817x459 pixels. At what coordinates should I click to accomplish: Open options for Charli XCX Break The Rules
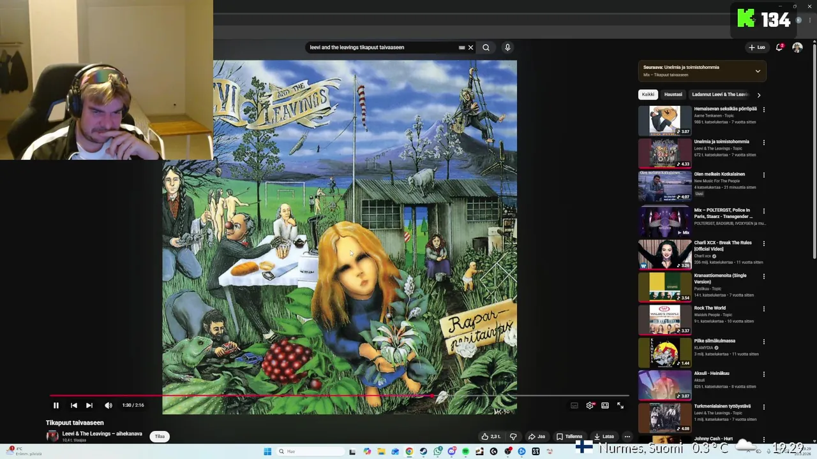(x=763, y=244)
